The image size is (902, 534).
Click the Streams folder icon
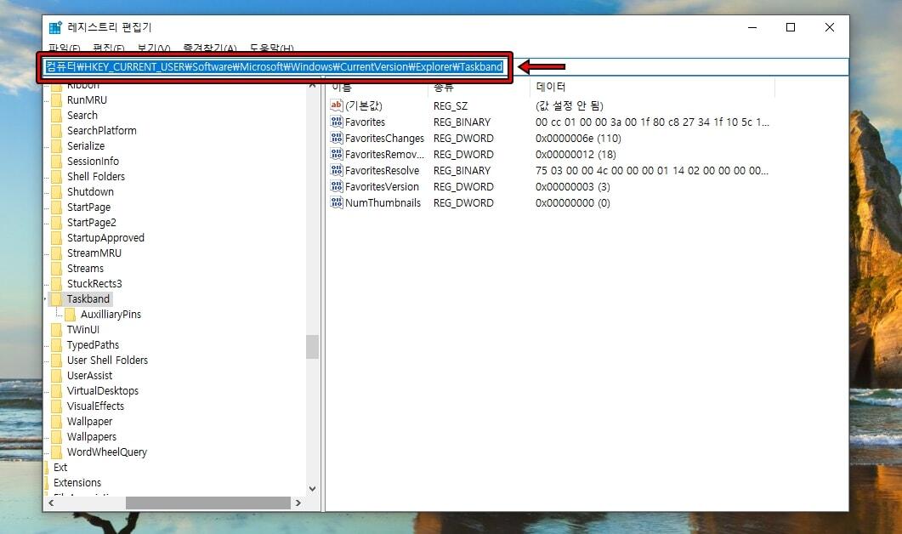56,268
